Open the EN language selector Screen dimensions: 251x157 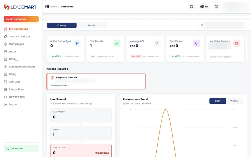(204, 7)
